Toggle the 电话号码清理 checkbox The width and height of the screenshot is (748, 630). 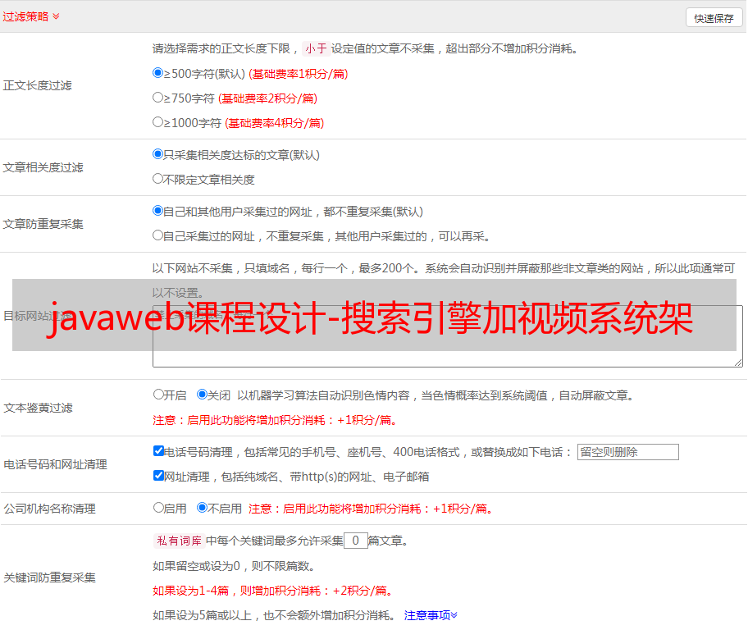click(x=159, y=451)
